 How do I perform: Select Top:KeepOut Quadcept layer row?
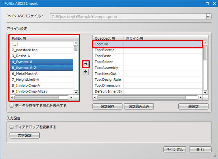[x=148, y=73]
